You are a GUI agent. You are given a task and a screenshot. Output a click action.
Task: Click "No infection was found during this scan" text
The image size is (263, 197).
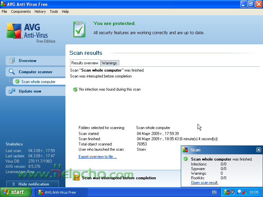click(x=110, y=89)
